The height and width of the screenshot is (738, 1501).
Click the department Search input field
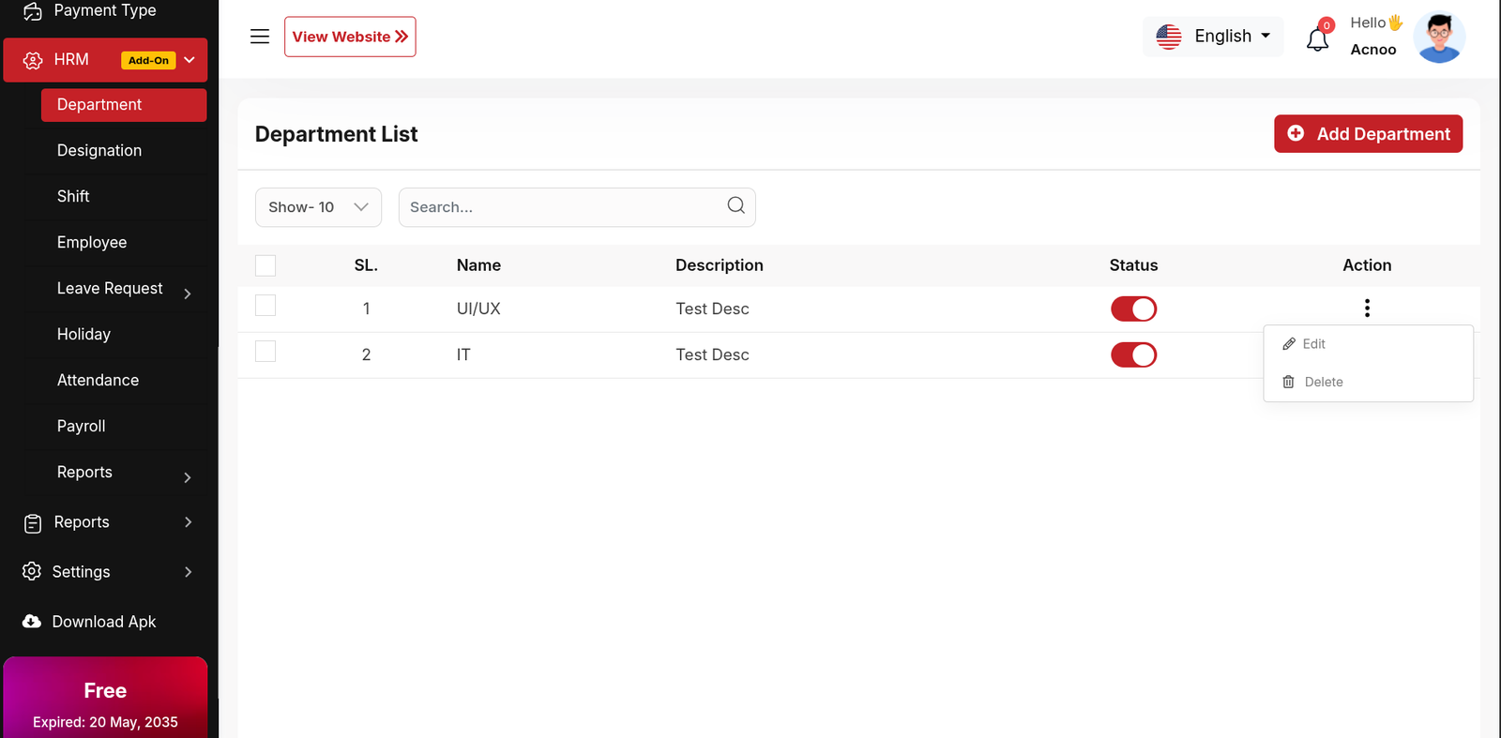(563, 207)
